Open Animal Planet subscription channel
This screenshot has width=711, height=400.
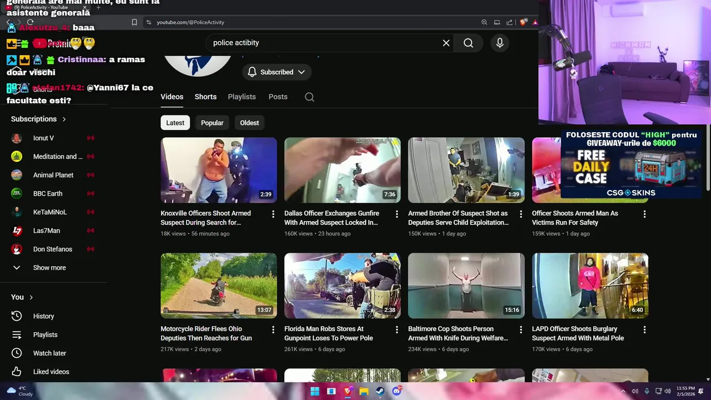[x=53, y=175]
